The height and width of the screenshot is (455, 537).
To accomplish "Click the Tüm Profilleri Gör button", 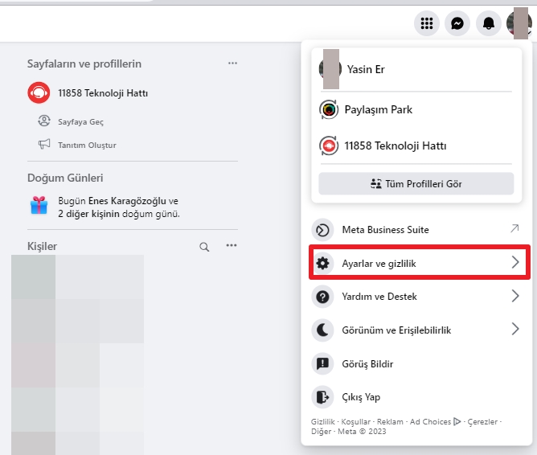I will click(x=416, y=184).
